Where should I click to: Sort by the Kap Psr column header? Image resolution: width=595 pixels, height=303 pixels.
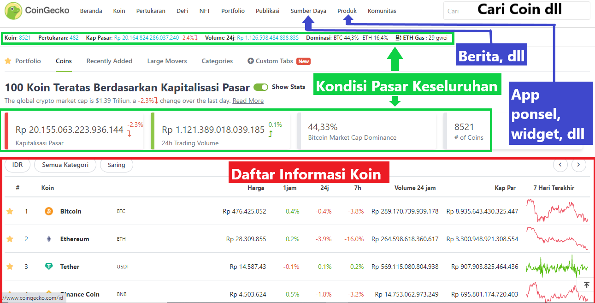tap(505, 188)
